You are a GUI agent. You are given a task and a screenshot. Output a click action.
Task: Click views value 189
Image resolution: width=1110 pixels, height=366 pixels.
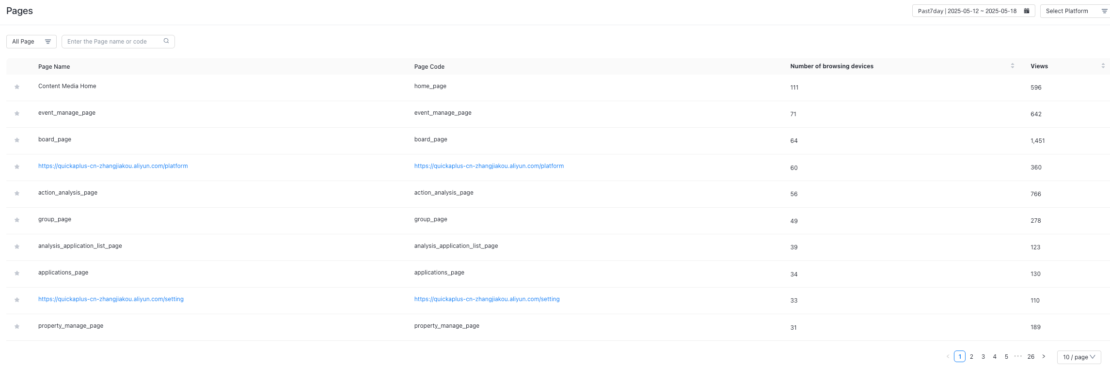(1035, 327)
